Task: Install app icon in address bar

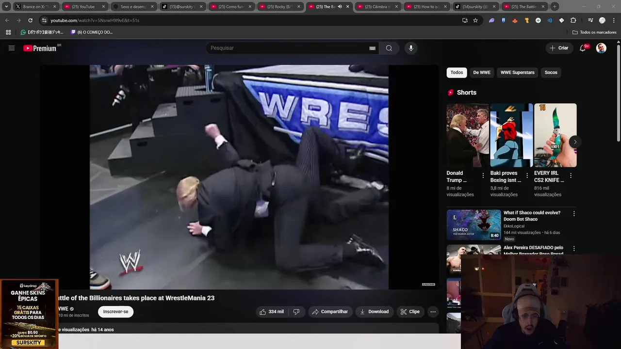Action: tap(465, 20)
